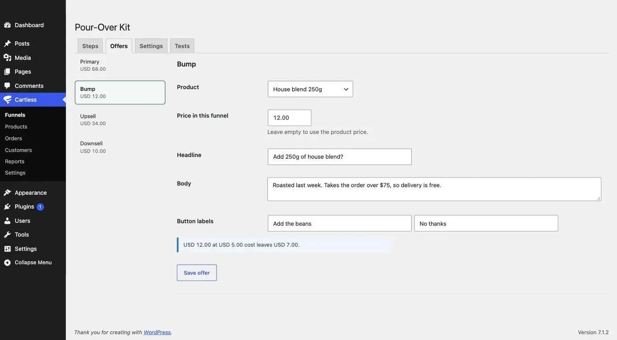Click the Add the beans label field
The width and height of the screenshot is (617, 340).
click(x=340, y=223)
